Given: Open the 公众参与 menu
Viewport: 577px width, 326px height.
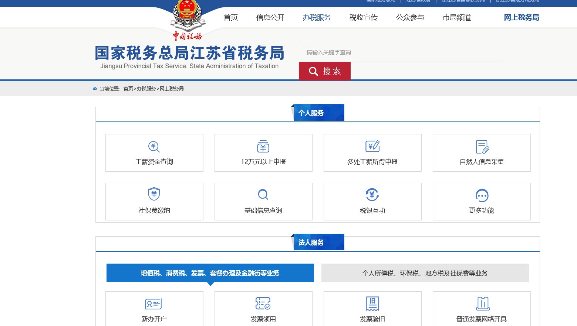Looking at the screenshot, I should point(409,17).
